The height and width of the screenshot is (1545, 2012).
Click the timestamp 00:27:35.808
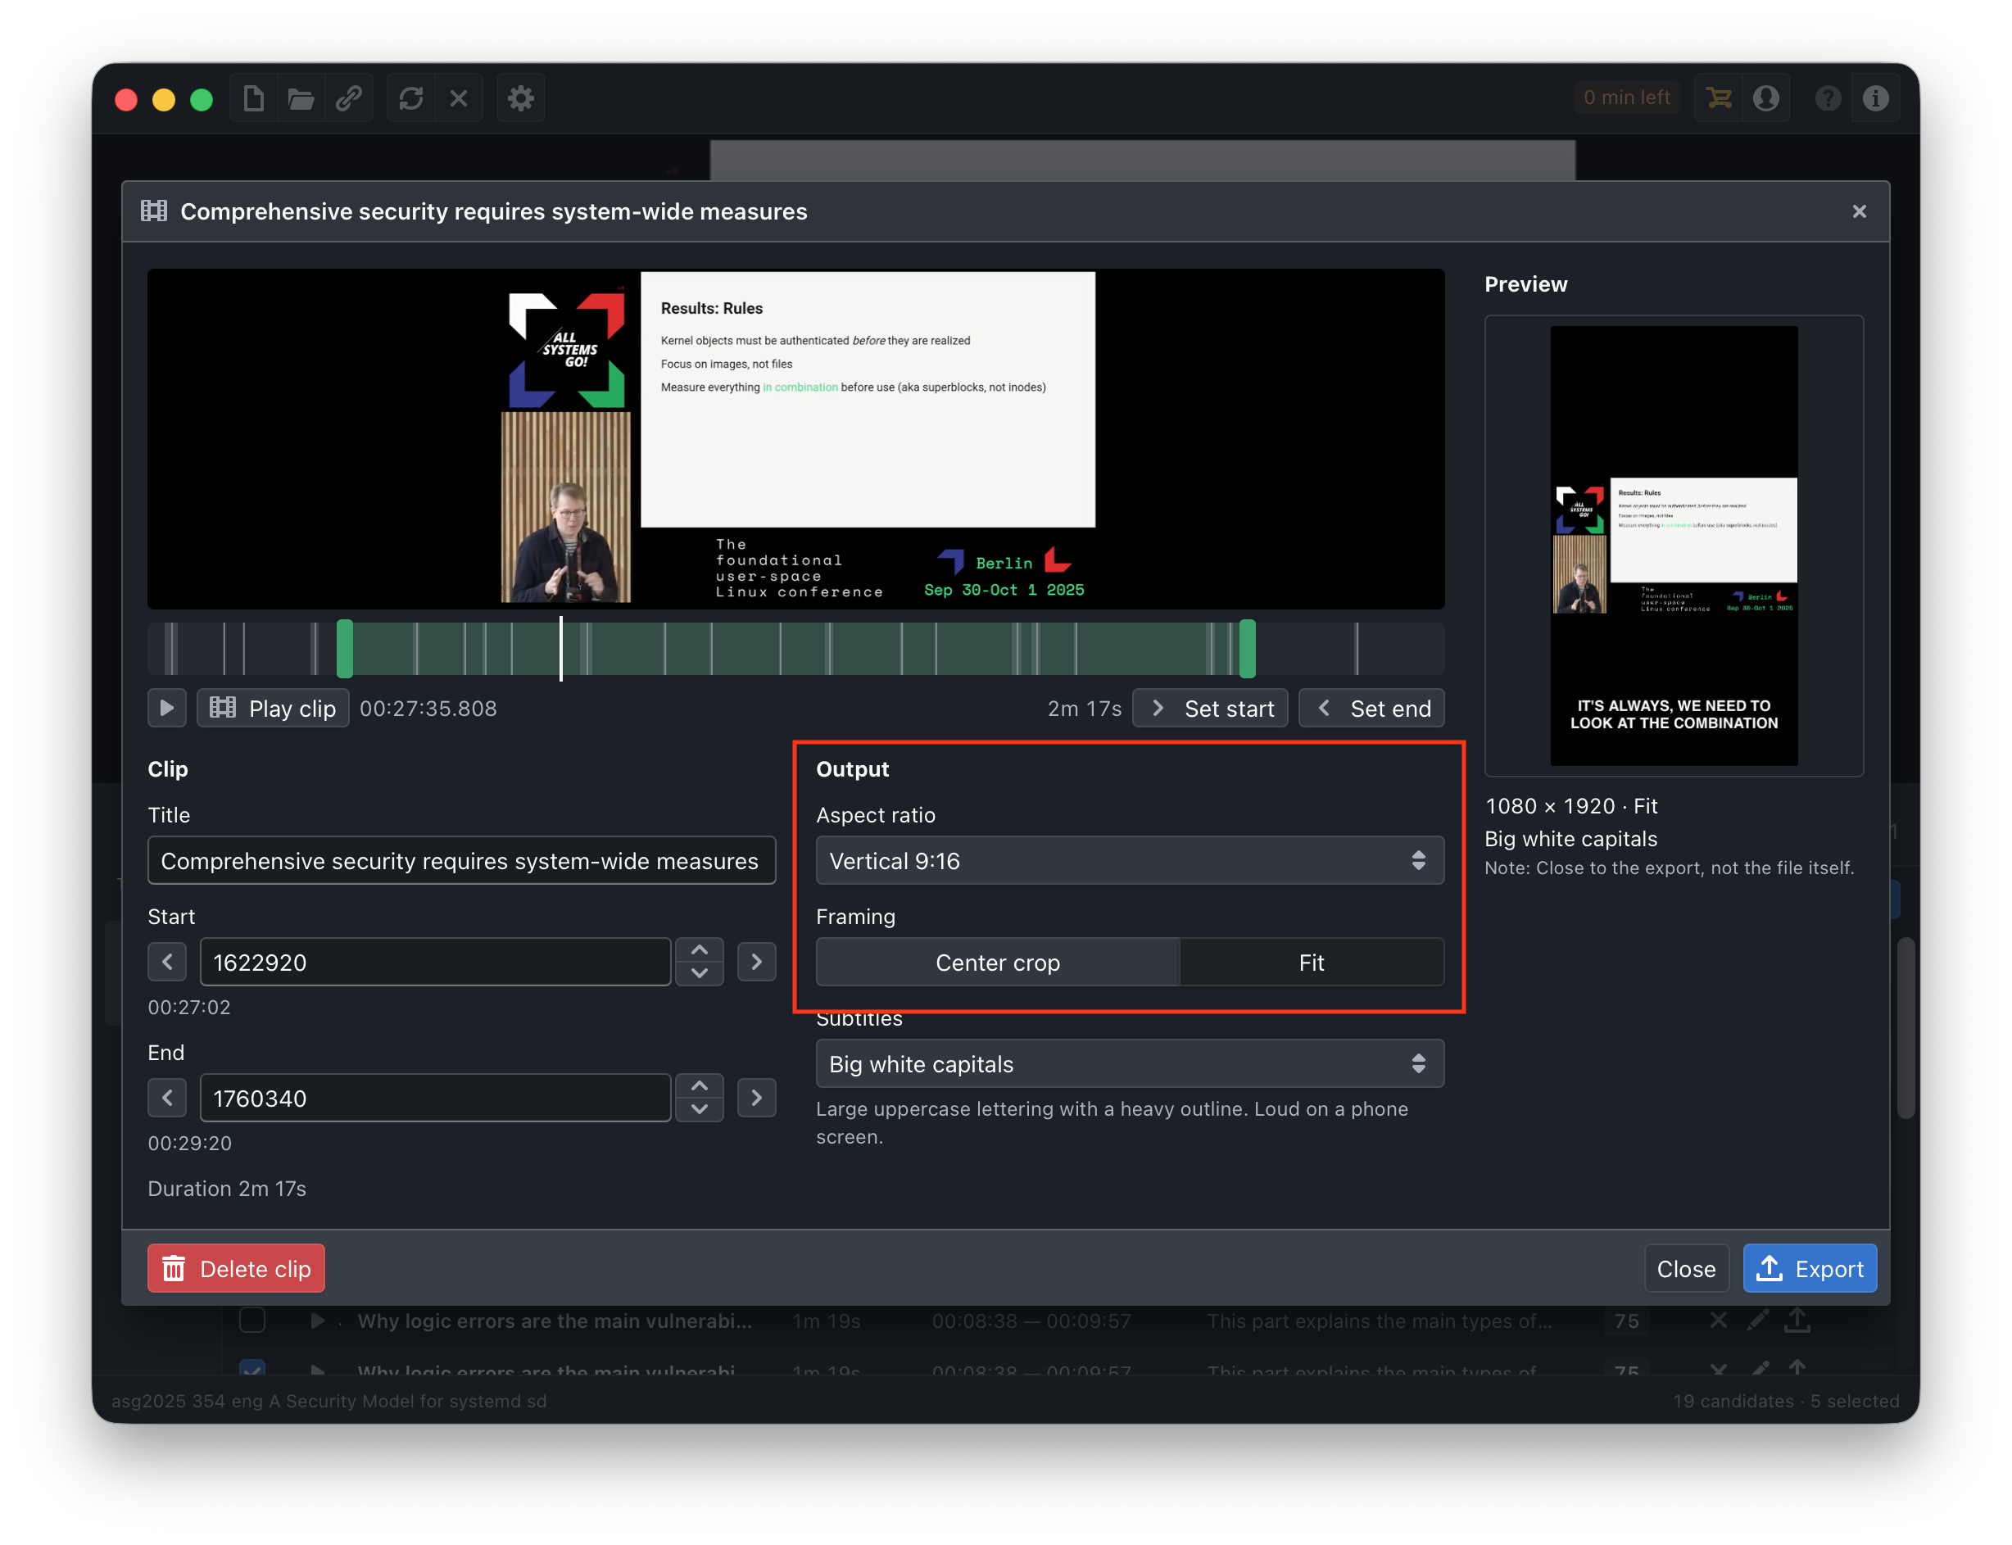[x=428, y=708]
